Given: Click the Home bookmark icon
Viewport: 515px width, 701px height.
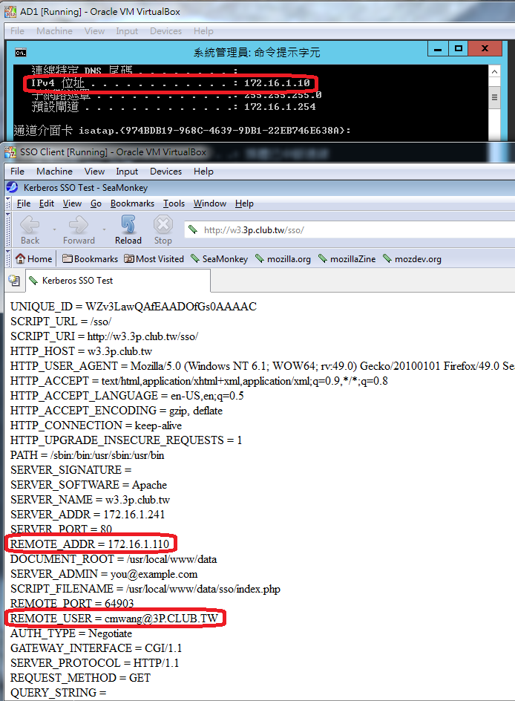Looking at the screenshot, I should [33, 259].
